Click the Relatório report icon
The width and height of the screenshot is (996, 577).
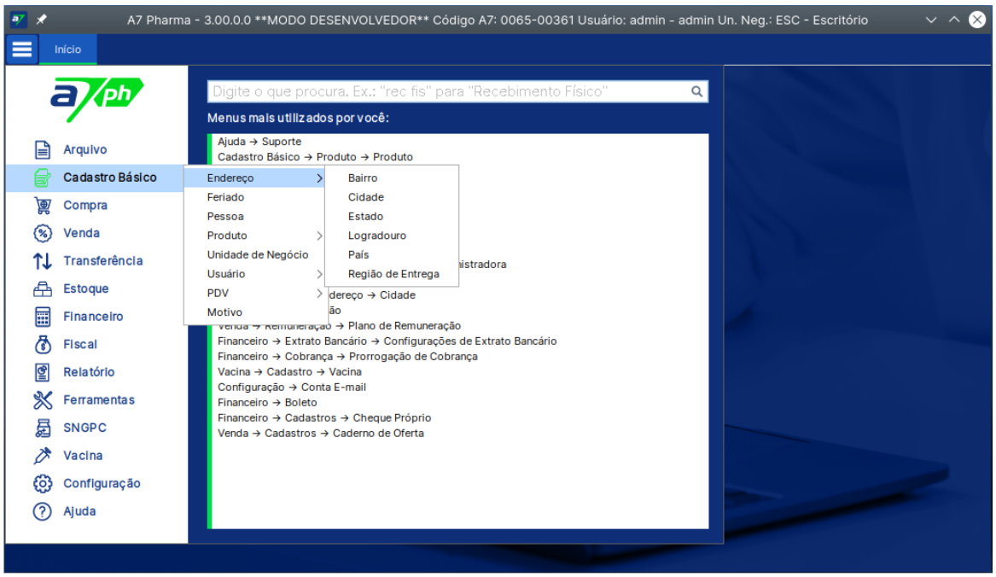(x=43, y=372)
